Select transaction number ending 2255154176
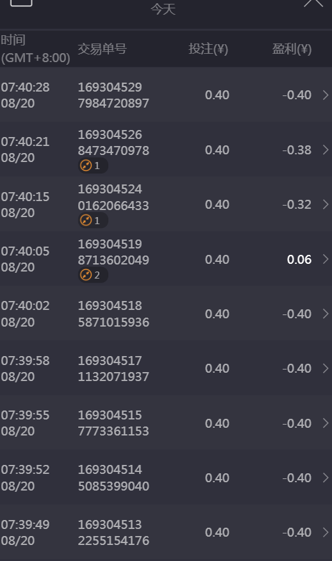332x561 pixels. (113, 532)
